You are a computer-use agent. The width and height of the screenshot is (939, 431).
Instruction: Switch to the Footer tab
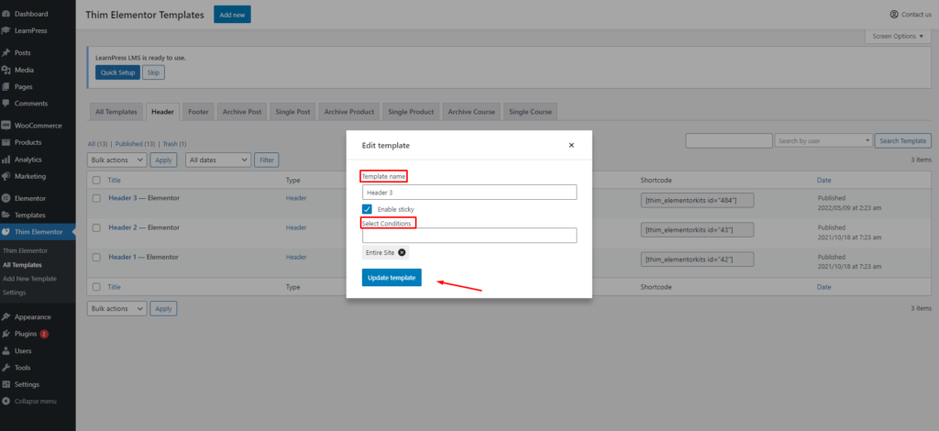pyautogui.click(x=198, y=112)
